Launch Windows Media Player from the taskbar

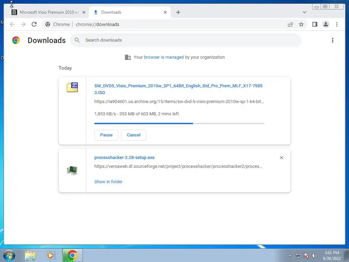click(x=51, y=256)
